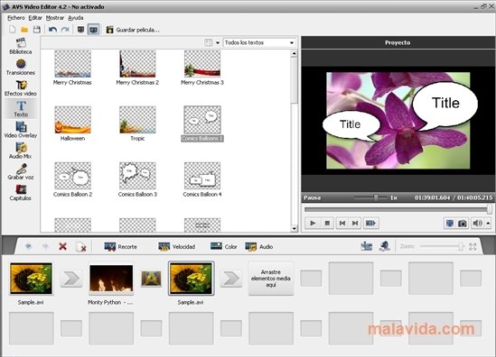496x357 pixels.
Task: Redo the last action
Action: tap(65, 30)
